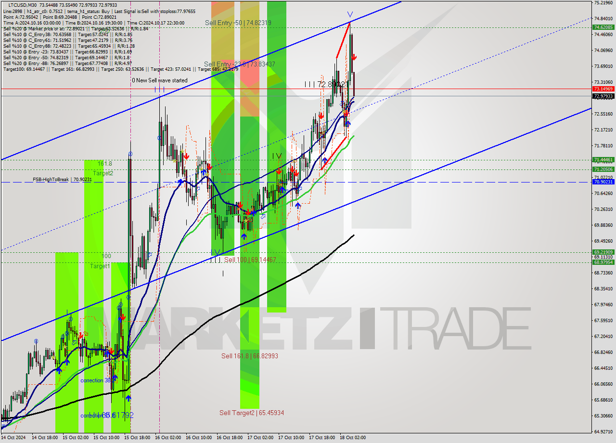Select the 'Sell 100 | 69.14467' label

click(250, 260)
